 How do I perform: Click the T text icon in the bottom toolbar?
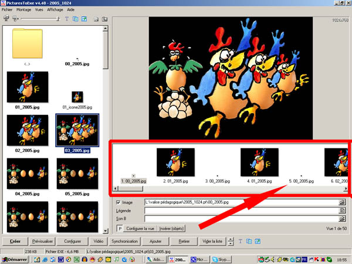pyautogui.click(x=240, y=241)
